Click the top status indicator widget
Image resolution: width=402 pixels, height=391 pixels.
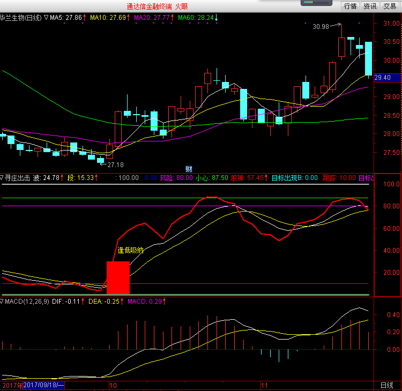[316, 3]
